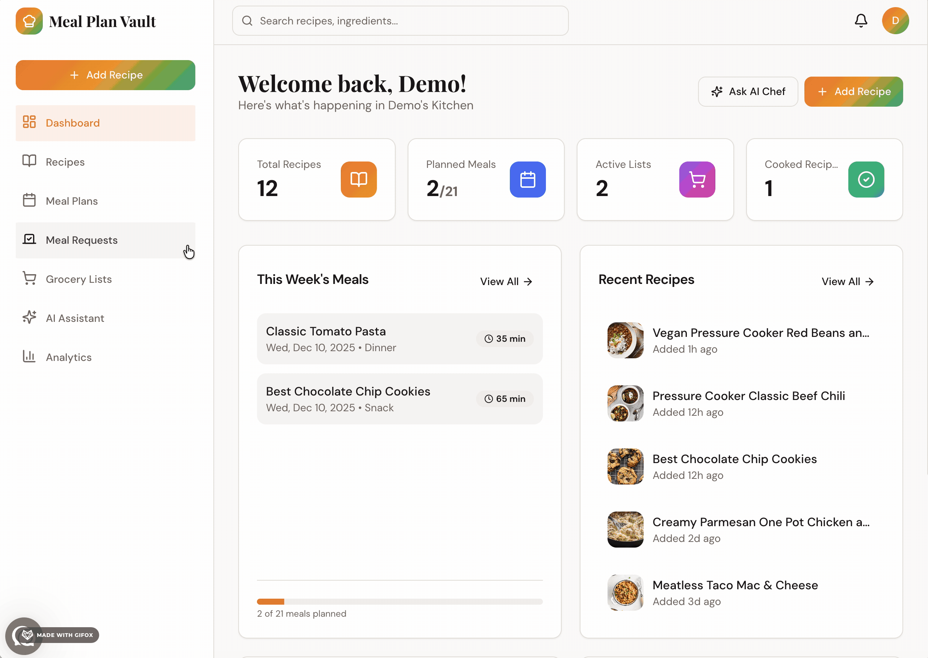Image resolution: width=928 pixels, height=658 pixels.
Task: Click the meals planned progress bar
Action: pyautogui.click(x=400, y=602)
